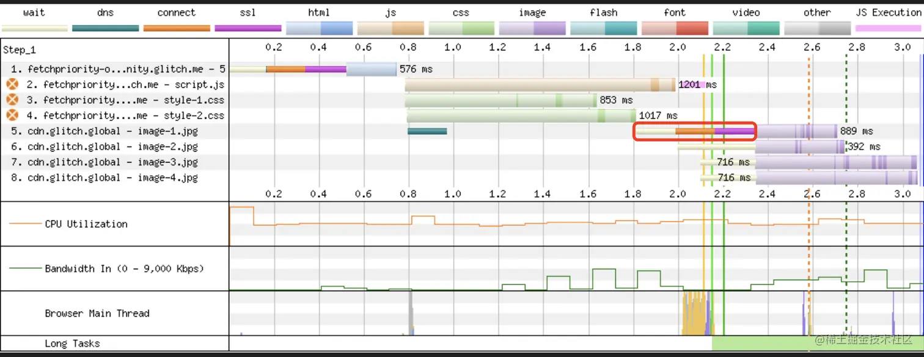The image size is (924, 357).
Task: Select request 1 fetchpriority glitch.me row label
Action: pyautogui.click(x=118, y=69)
